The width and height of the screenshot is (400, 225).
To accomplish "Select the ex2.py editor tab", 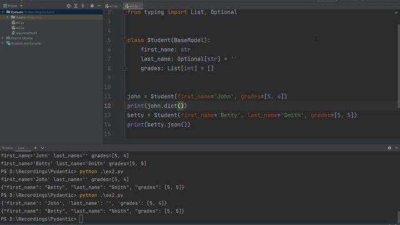I will pos(133,6).
